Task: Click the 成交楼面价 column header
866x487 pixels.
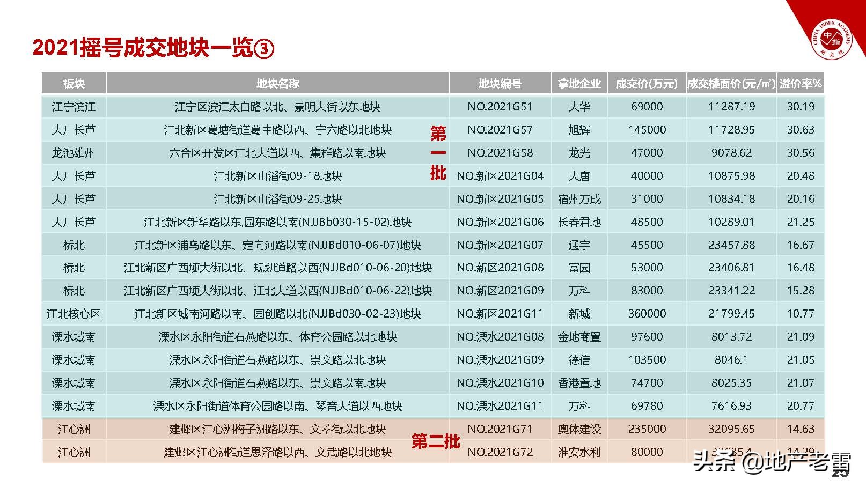Action: coord(731,84)
